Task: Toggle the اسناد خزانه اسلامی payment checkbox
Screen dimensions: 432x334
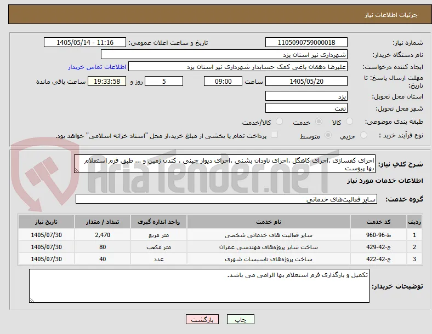Action: coord(275,135)
